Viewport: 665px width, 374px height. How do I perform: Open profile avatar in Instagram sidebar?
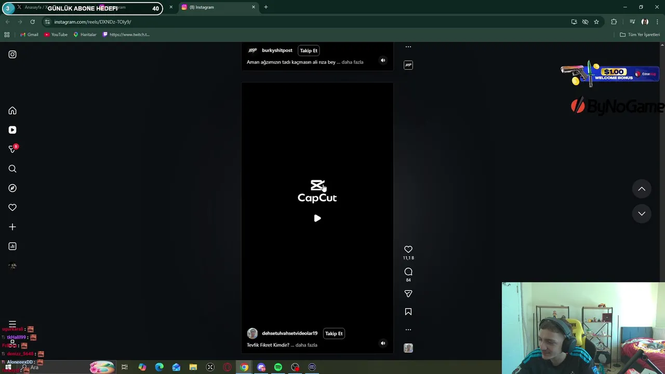point(12,266)
